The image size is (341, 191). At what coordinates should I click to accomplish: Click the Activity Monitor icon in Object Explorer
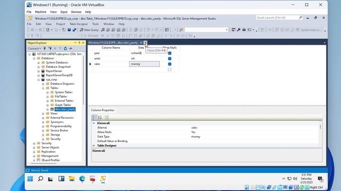click(71, 48)
